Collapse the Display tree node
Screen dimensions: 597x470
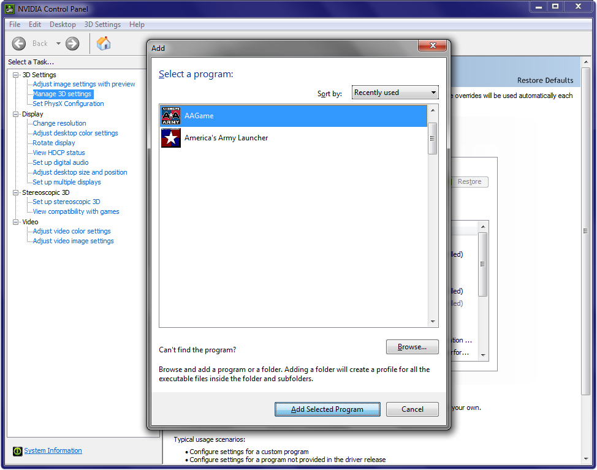click(15, 114)
